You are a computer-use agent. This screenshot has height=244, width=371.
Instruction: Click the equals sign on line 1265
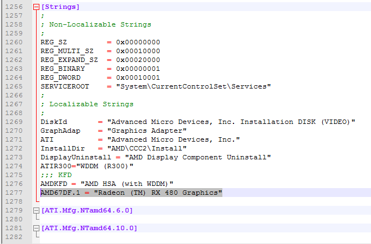[109, 87]
